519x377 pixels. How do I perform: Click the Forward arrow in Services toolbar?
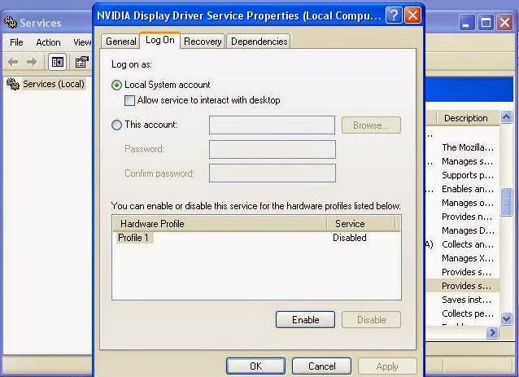point(32,62)
